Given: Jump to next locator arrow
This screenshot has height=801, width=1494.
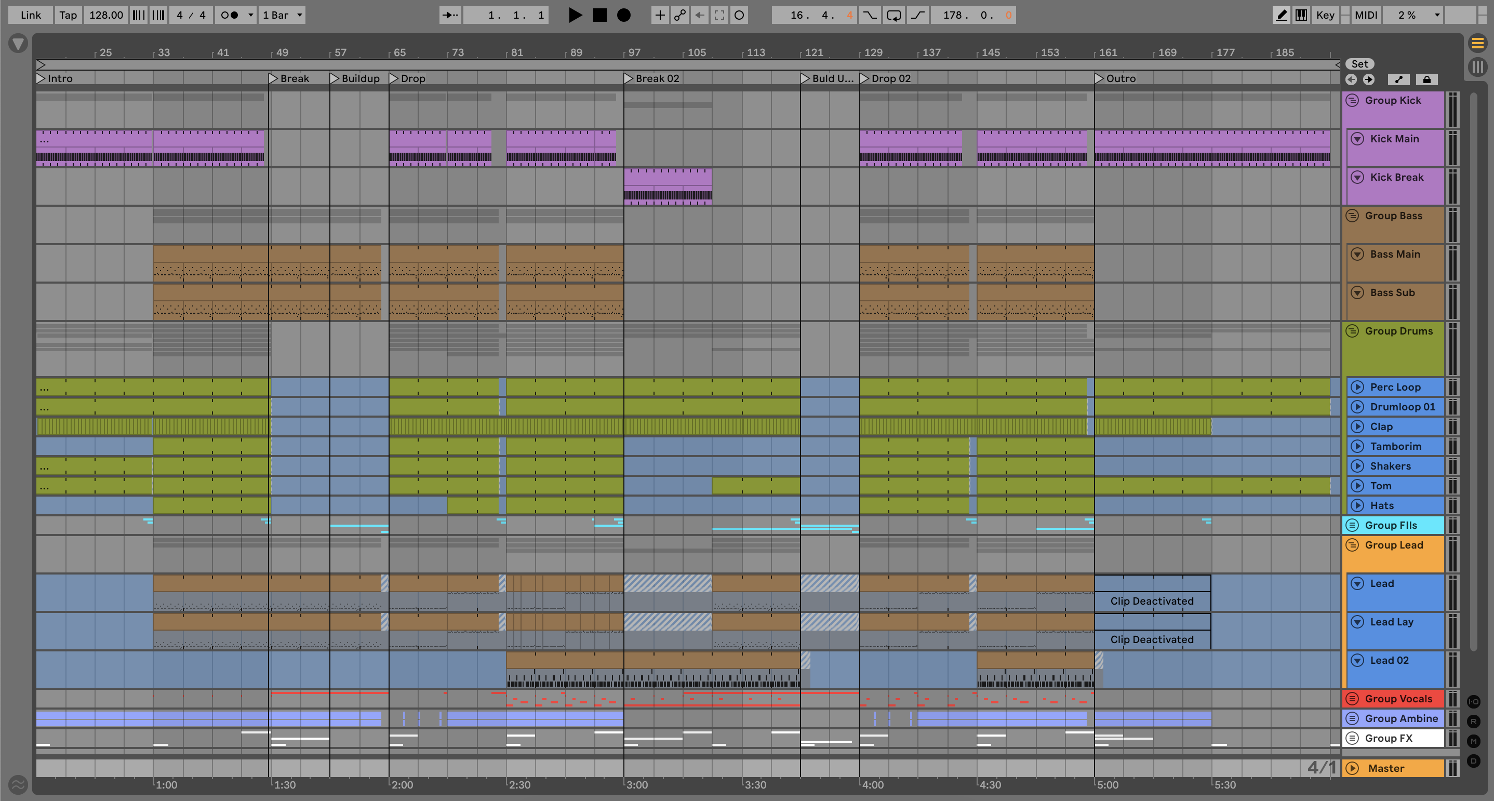Looking at the screenshot, I should [1369, 79].
